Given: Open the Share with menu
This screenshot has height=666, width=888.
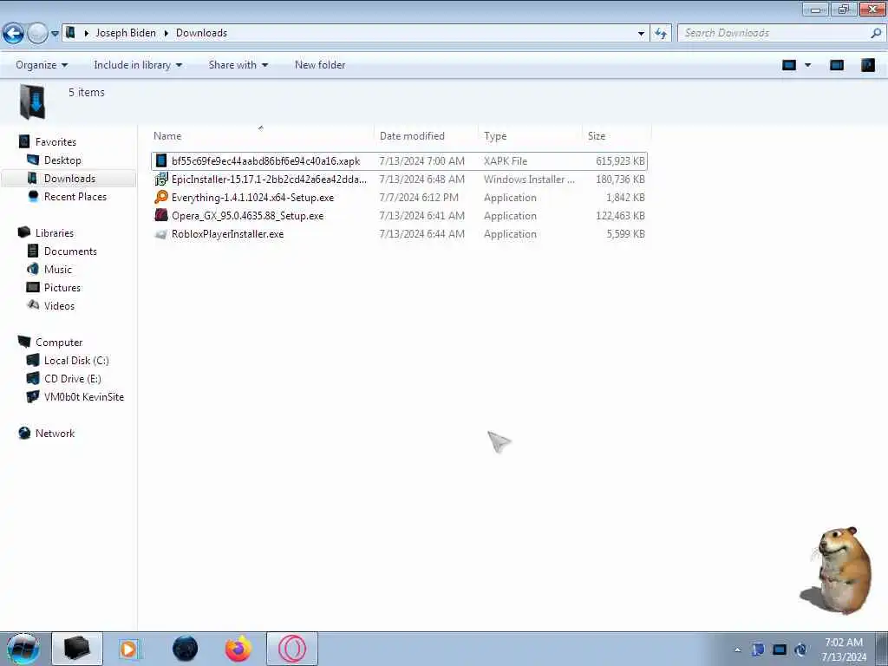Looking at the screenshot, I should point(238,65).
